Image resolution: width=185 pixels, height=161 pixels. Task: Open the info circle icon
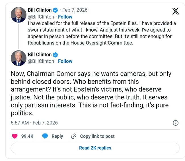tap(176, 123)
